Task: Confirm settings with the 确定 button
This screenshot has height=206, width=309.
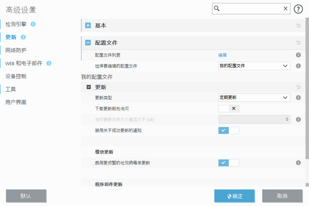Action: [x=234, y=196]
